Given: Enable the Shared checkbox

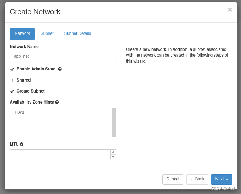Looking at the screenshot, I should point(12,80).
